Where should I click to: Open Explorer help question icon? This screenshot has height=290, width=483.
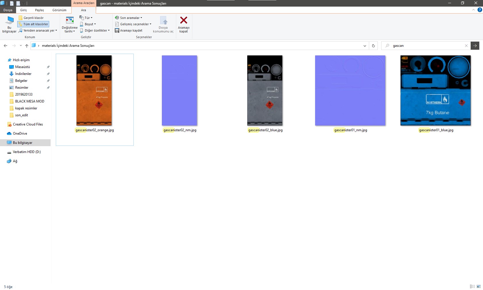pos(480,10)
